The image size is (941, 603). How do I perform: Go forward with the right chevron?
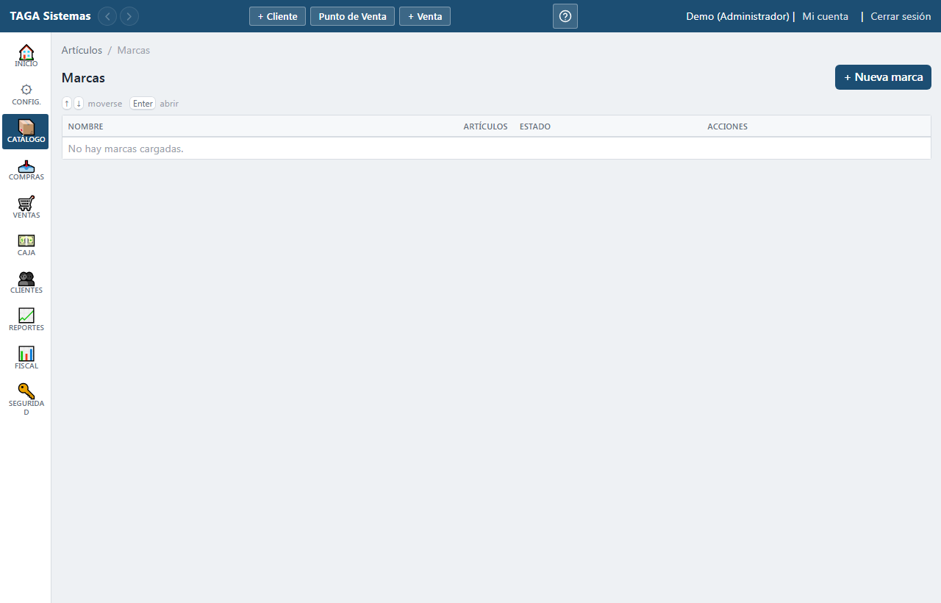[129, 16]
